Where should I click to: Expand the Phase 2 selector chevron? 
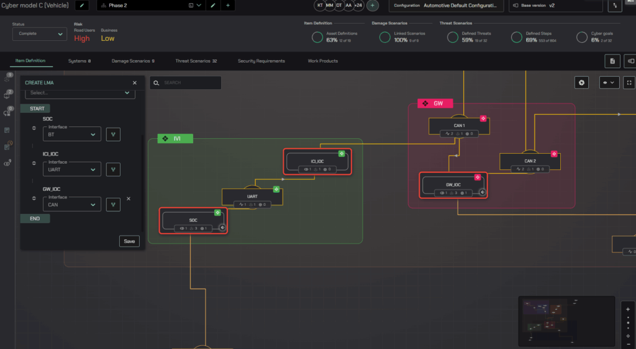point(199,5)
